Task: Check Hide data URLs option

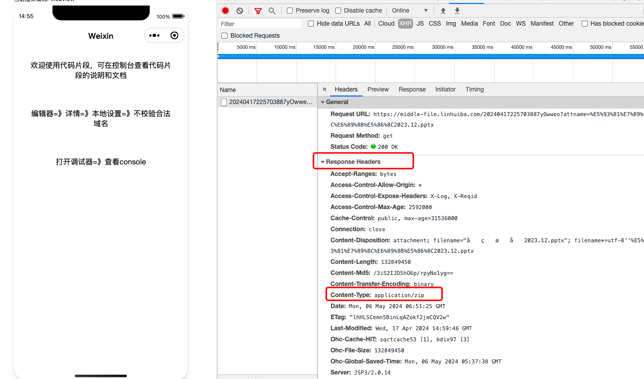Action: (311, 24)
